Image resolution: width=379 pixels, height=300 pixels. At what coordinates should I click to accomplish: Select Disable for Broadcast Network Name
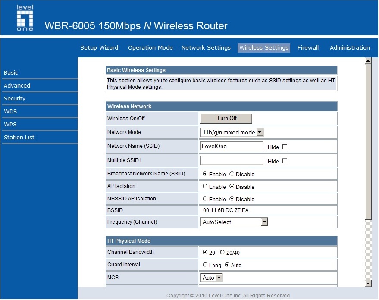point(232,174)
